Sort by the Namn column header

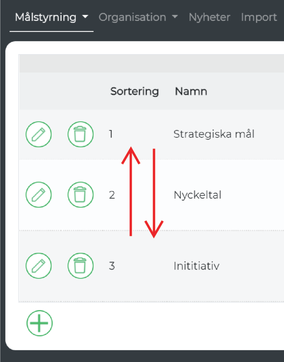[191, 91]
